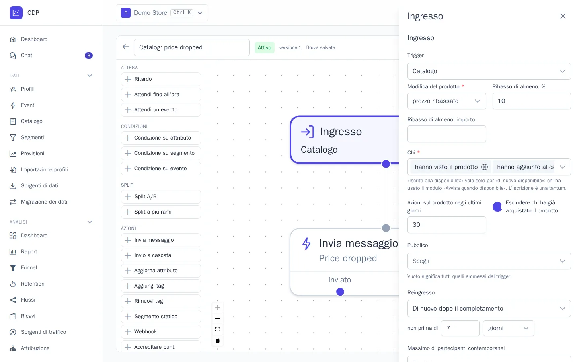Viewport: 579px width, 362px height.
Task: Go to Eventi section
Action: [x=51, y=105]
